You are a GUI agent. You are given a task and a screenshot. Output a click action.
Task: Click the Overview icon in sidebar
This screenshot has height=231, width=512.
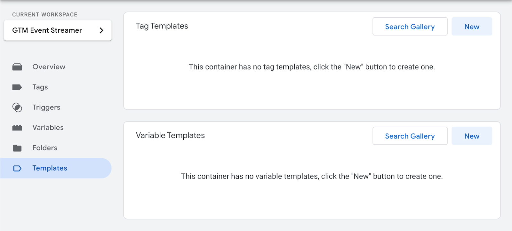point(17,67)
